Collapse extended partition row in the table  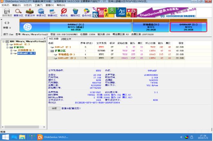(x=49, y=51)
